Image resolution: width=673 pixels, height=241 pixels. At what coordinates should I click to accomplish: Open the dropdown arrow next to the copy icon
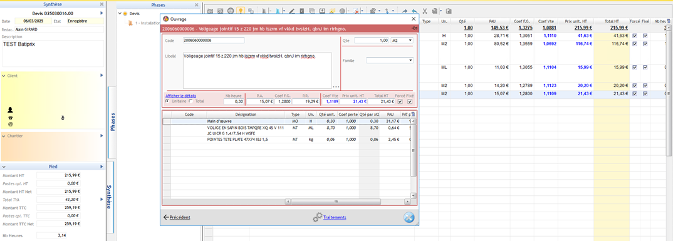click(441, 11)
